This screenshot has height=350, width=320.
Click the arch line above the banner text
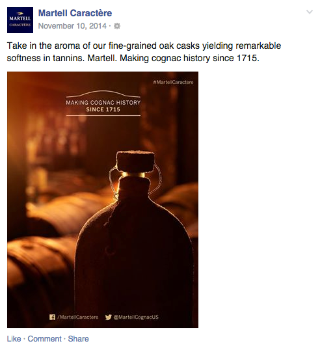[103, 94]
